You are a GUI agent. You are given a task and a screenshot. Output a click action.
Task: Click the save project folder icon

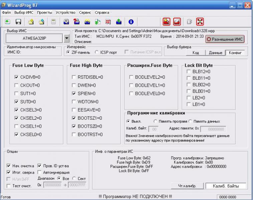pyautogui.click(x=42, y=22)
